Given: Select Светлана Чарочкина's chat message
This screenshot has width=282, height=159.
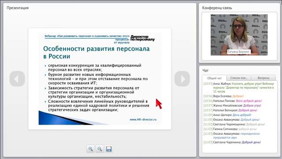Looking at the screenshot, I should (232, 142).
